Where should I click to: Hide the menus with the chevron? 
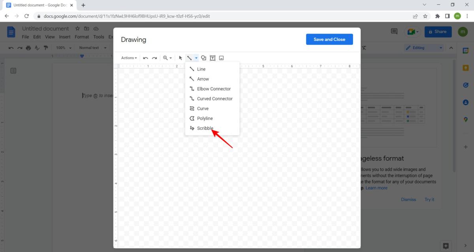(451, 48)
